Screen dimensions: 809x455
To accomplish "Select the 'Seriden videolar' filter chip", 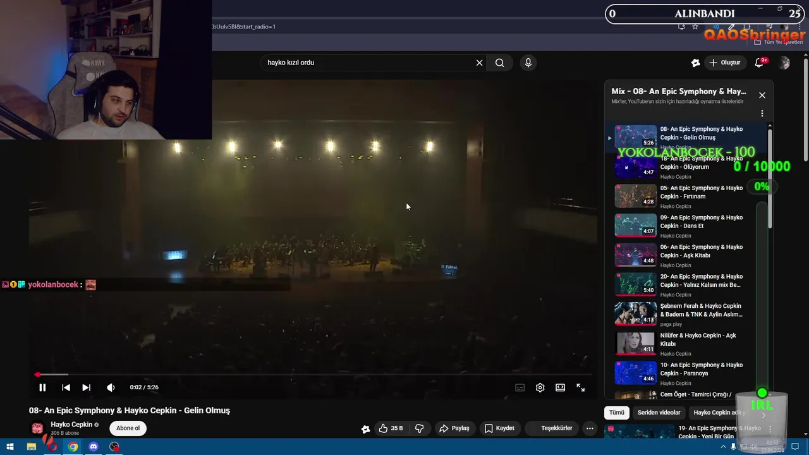I will click(x=659, y=413).
